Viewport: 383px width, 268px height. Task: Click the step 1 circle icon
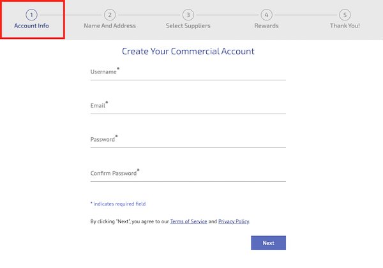pos(31,15)
